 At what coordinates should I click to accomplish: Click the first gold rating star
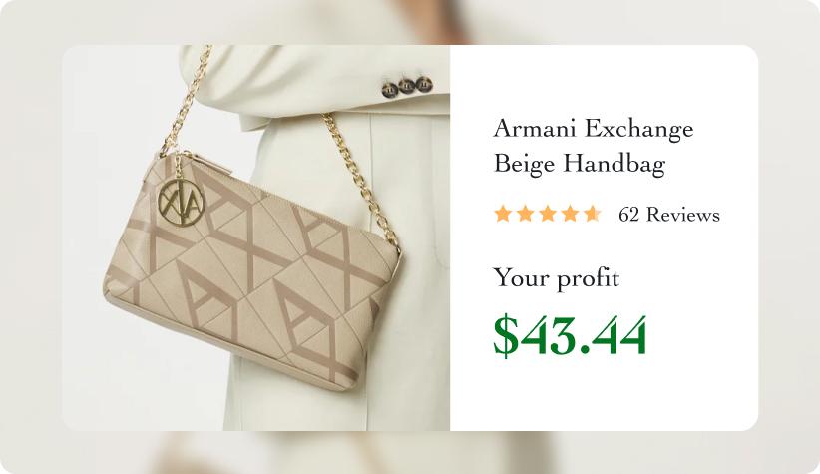(502, 214)
